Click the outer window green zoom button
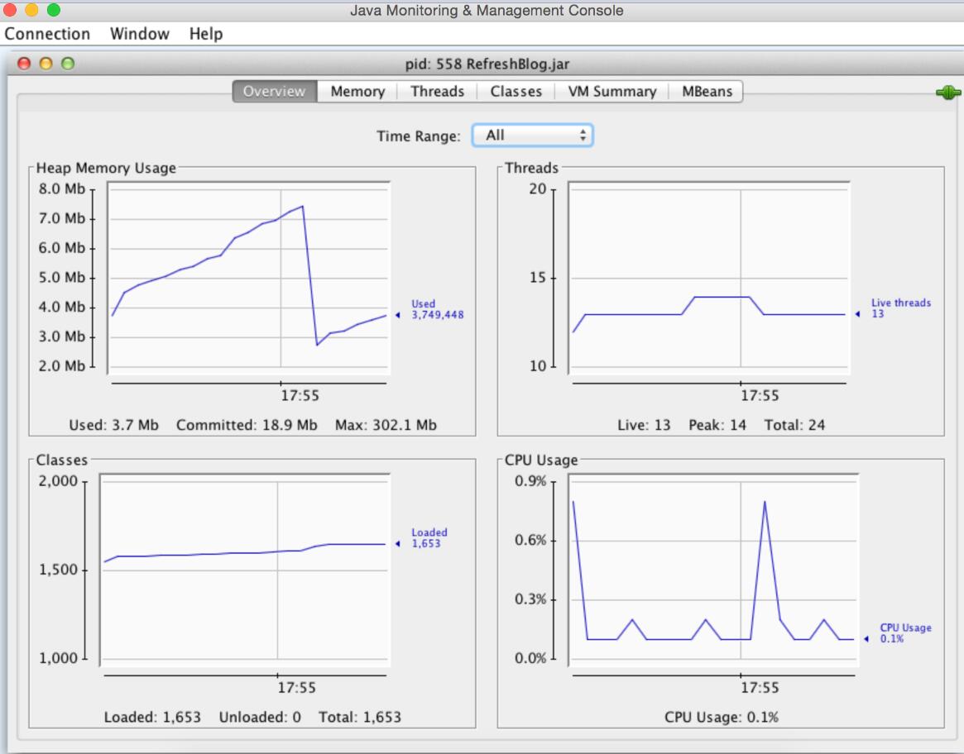 click(x=54, y=10)
